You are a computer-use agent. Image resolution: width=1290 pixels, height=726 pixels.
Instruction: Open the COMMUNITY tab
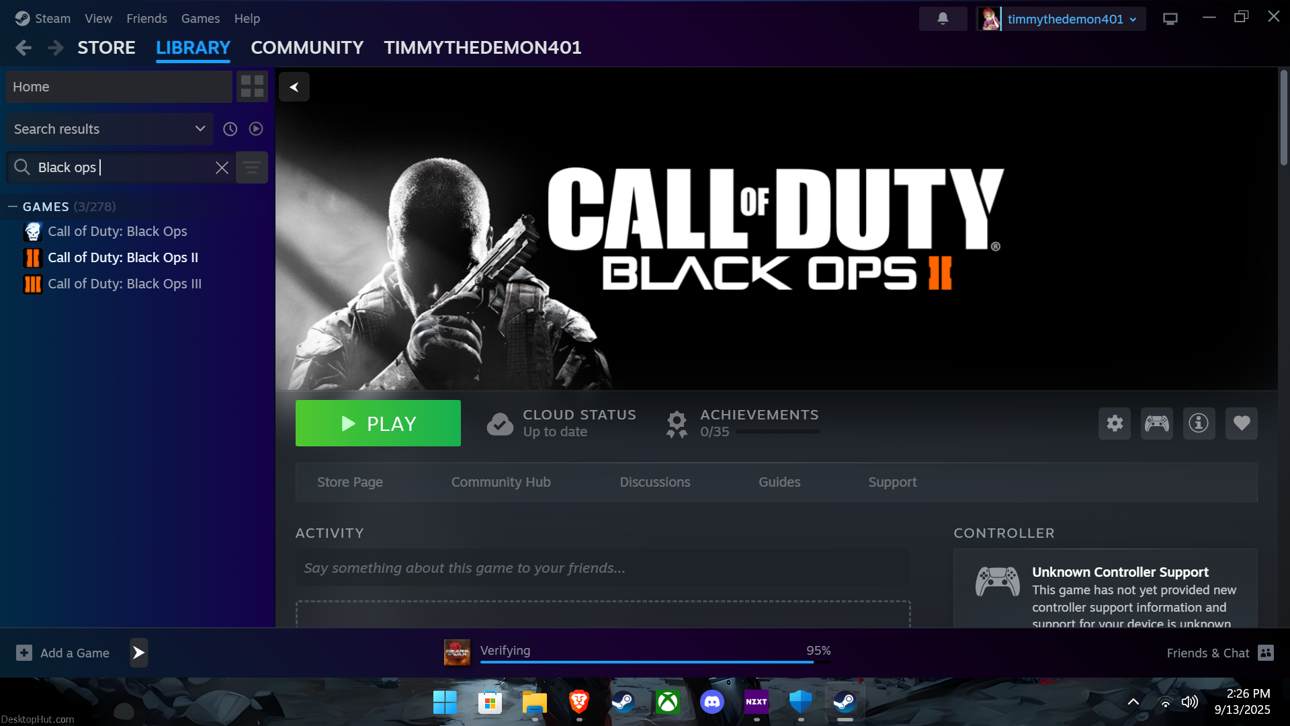tap(307, 48)
